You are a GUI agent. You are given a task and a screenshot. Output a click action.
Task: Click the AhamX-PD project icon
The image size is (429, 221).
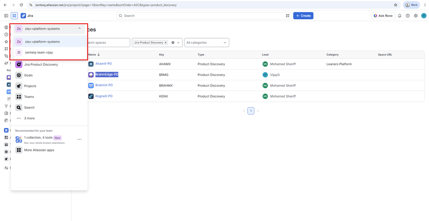tap(91, 64)
